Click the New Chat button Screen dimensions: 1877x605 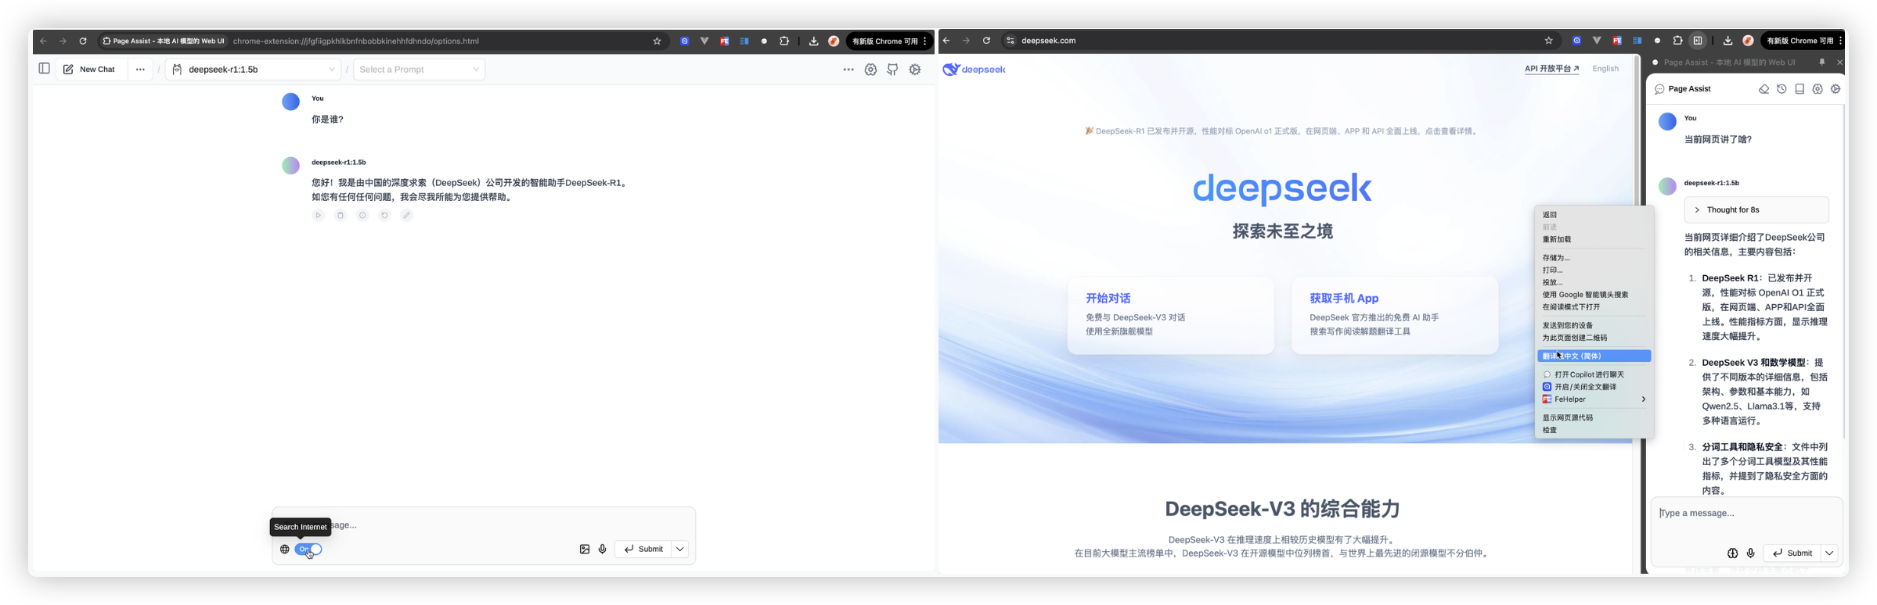(90, 70)
